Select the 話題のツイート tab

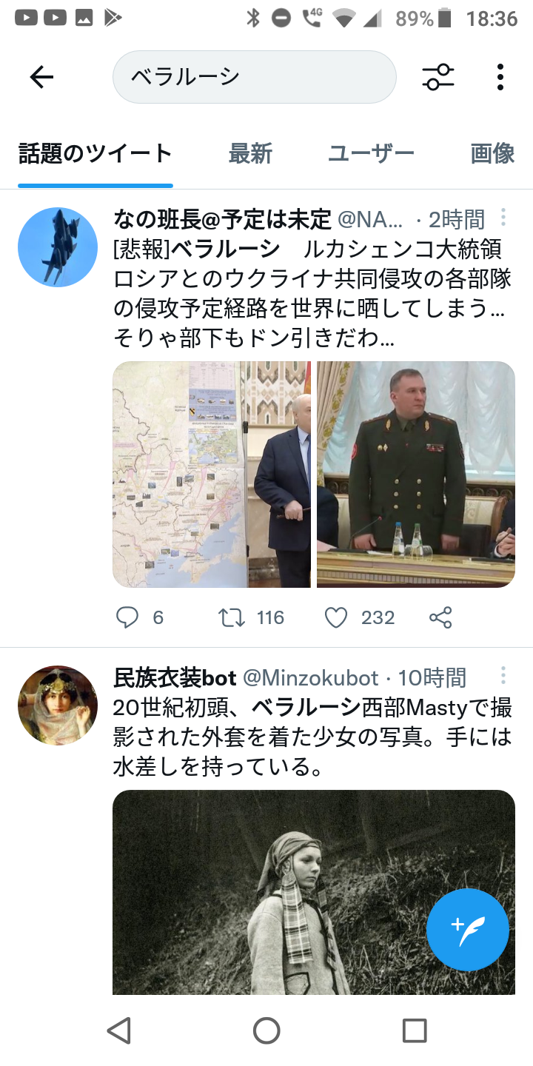tap(95, 154)
